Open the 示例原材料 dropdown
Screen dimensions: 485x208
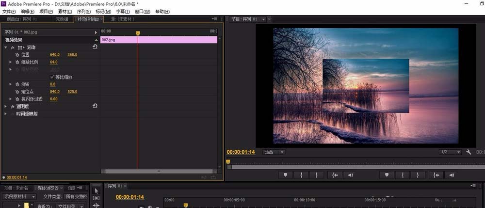19,196
